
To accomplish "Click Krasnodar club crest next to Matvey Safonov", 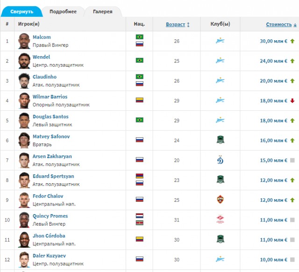I will click(220, 140).
